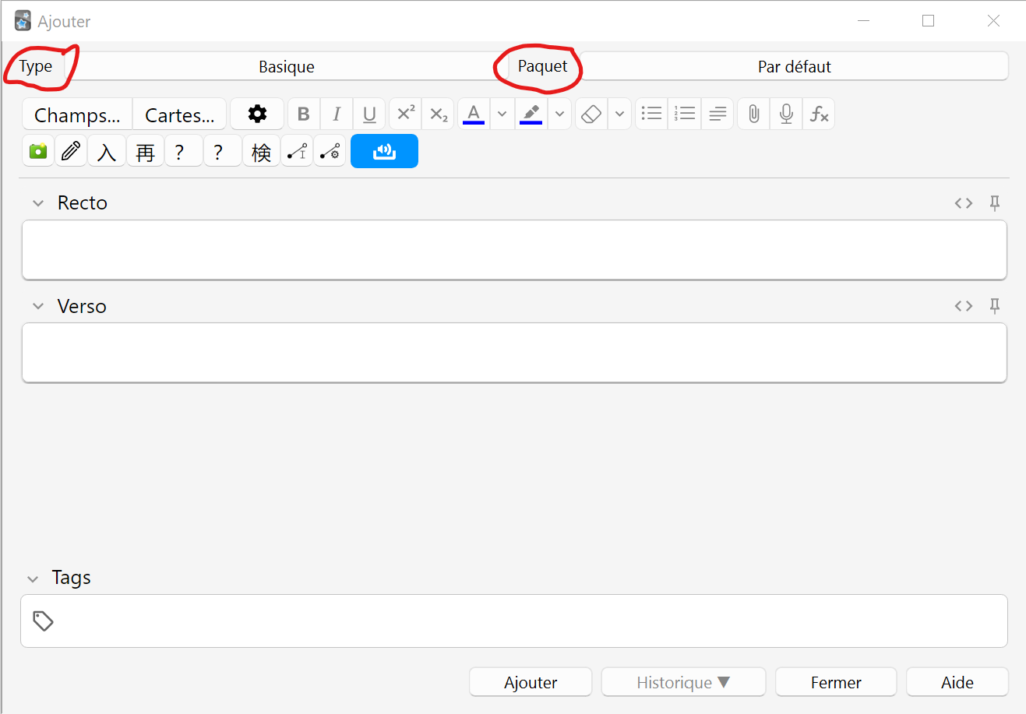
Task: Click the microphone record audio icon
Action: (786, 114)
